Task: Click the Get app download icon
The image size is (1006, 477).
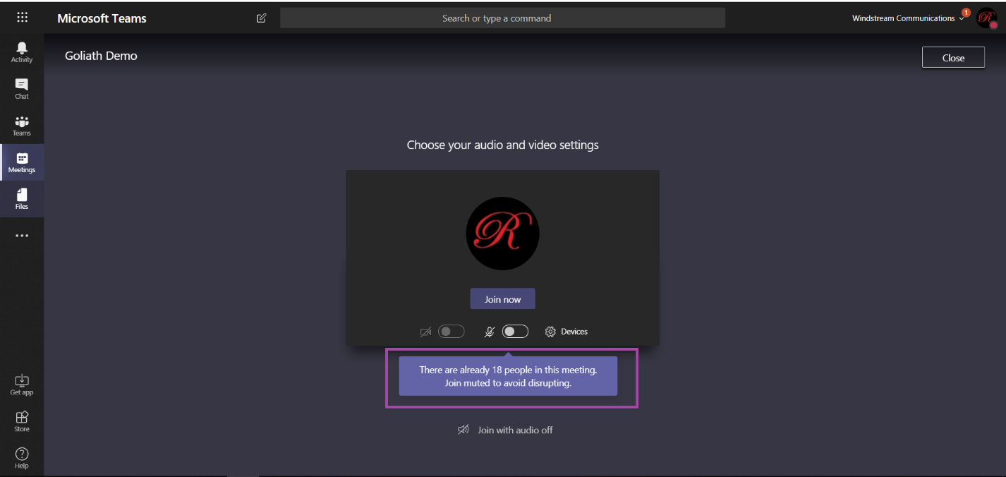Action: 22,380
